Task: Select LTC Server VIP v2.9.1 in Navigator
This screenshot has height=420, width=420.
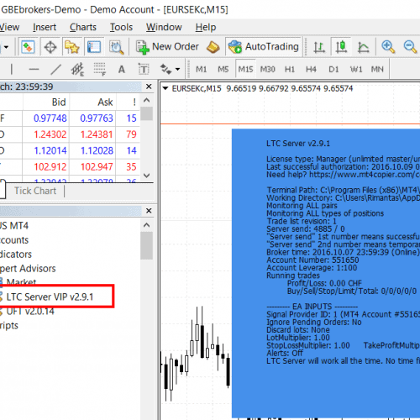Action: pyautogui.click(x=50, y=297)
